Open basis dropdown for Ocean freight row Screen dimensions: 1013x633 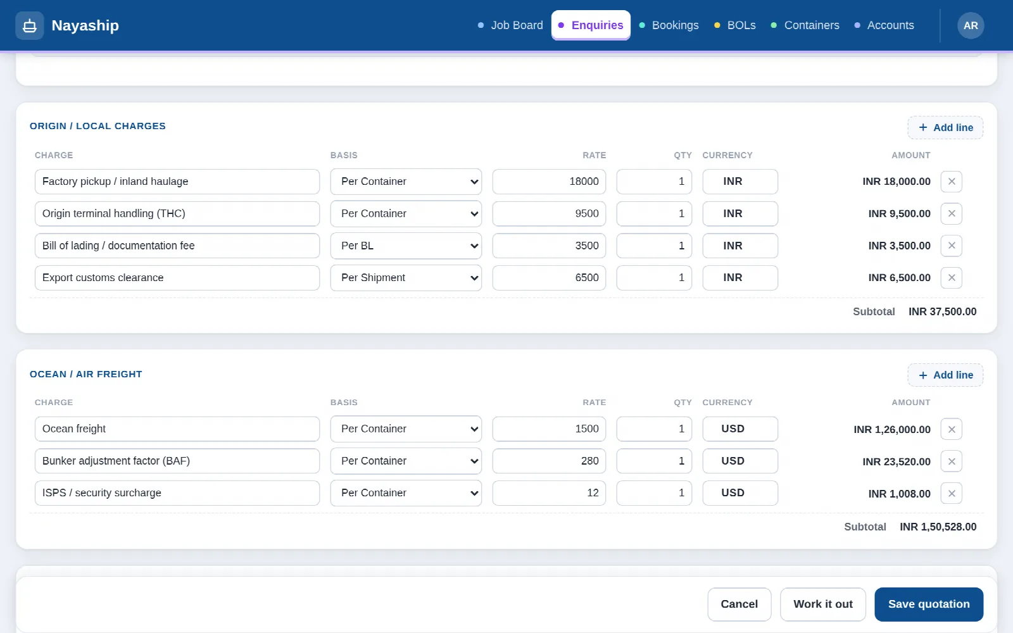click(406, 429)
